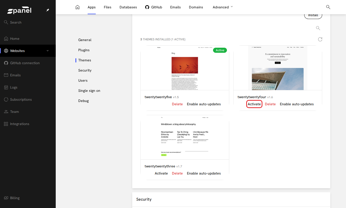Go to Single sign on section
Viewport: 346px width, 208px height.
[89, 91]
